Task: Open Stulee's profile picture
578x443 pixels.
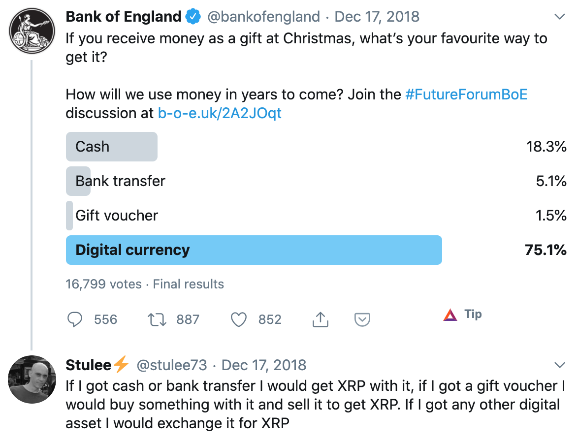Action: tap(32, 379)
